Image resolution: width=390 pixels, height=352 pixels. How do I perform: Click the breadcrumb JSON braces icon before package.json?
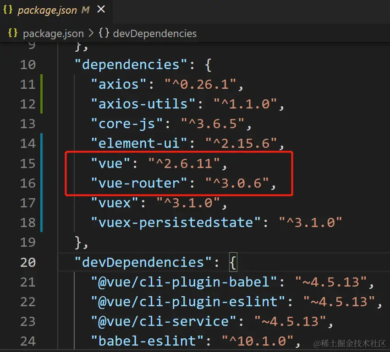[x=13, y=33]
